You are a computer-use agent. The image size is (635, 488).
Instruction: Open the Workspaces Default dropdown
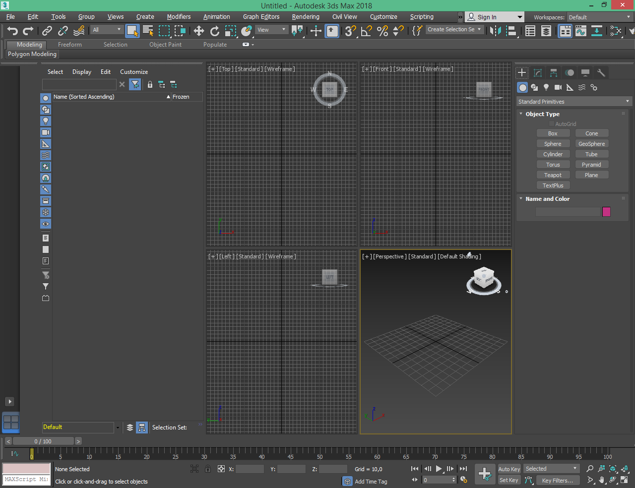[x=600, y=17]
